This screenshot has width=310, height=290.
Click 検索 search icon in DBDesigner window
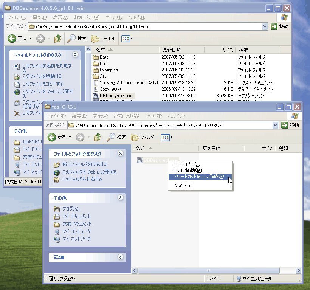(71, 39)
